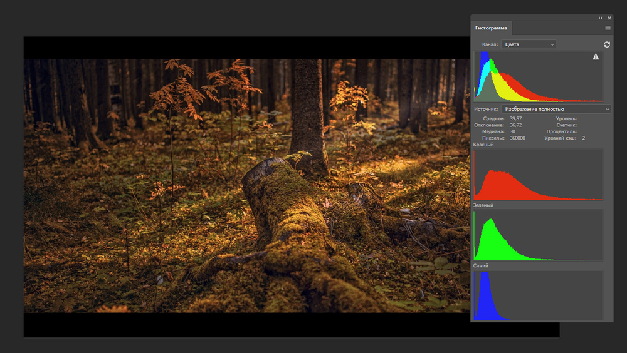Click the red channel histogram
This screenshot has width=627, height=353.
pyautogui.click(x=538, y=175)
